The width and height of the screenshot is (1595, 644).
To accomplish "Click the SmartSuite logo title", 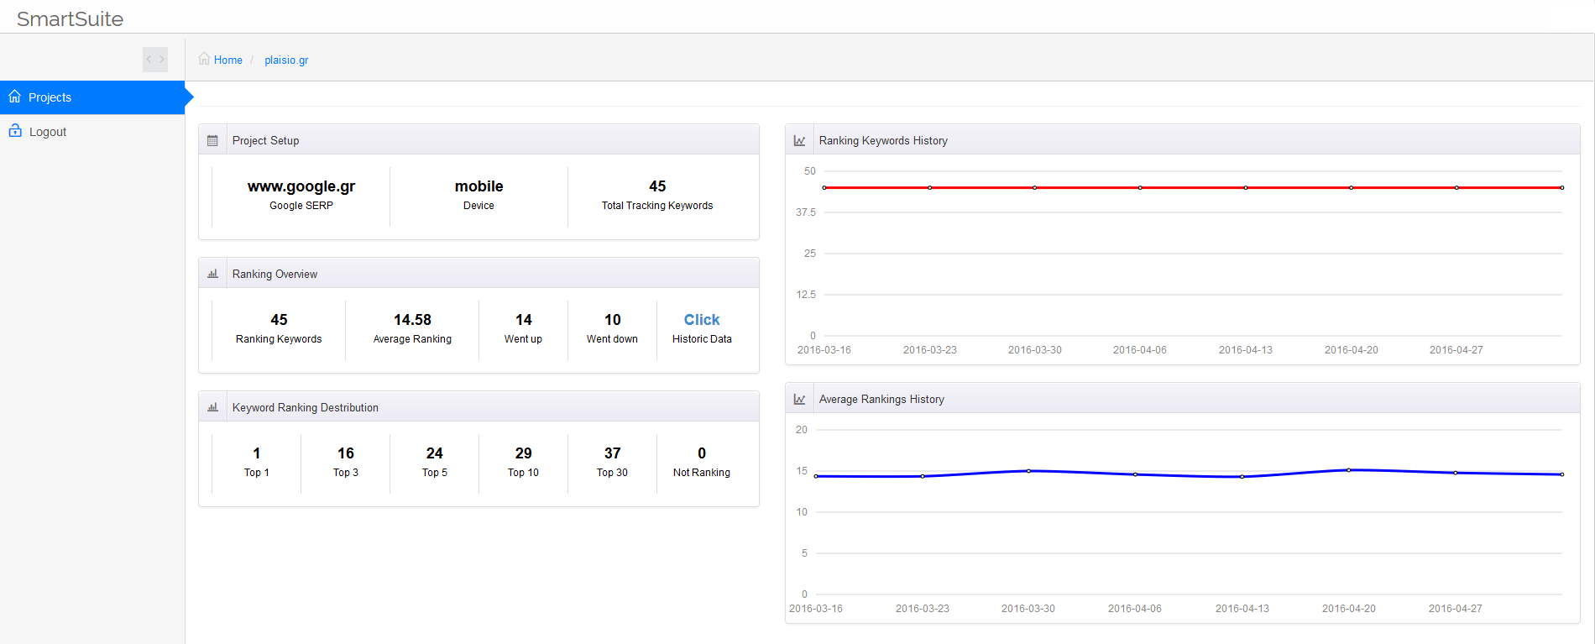I will pyautogui.click(x=70, y=18).
